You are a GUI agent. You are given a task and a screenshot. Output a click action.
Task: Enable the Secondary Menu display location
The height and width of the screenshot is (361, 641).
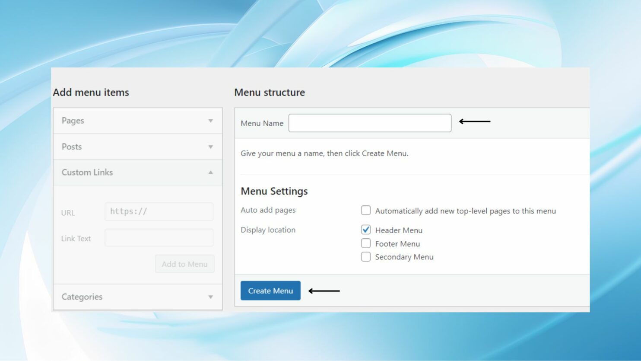coord(366,256)
